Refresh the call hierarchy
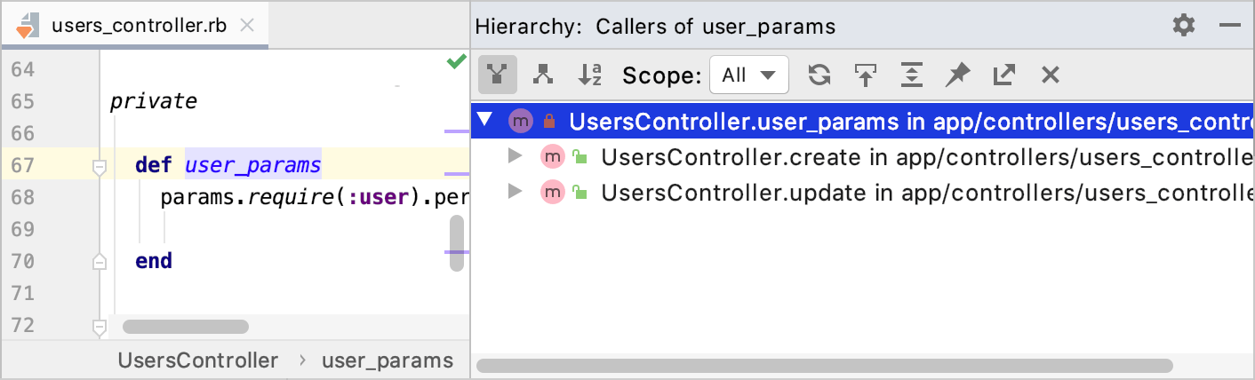The width and height of the screenshot is (1255, 380). (819, 75)
